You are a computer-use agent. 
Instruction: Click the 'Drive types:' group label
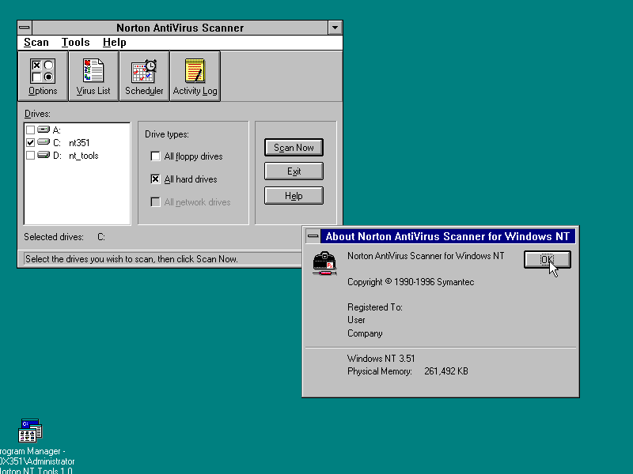[167, 134]
